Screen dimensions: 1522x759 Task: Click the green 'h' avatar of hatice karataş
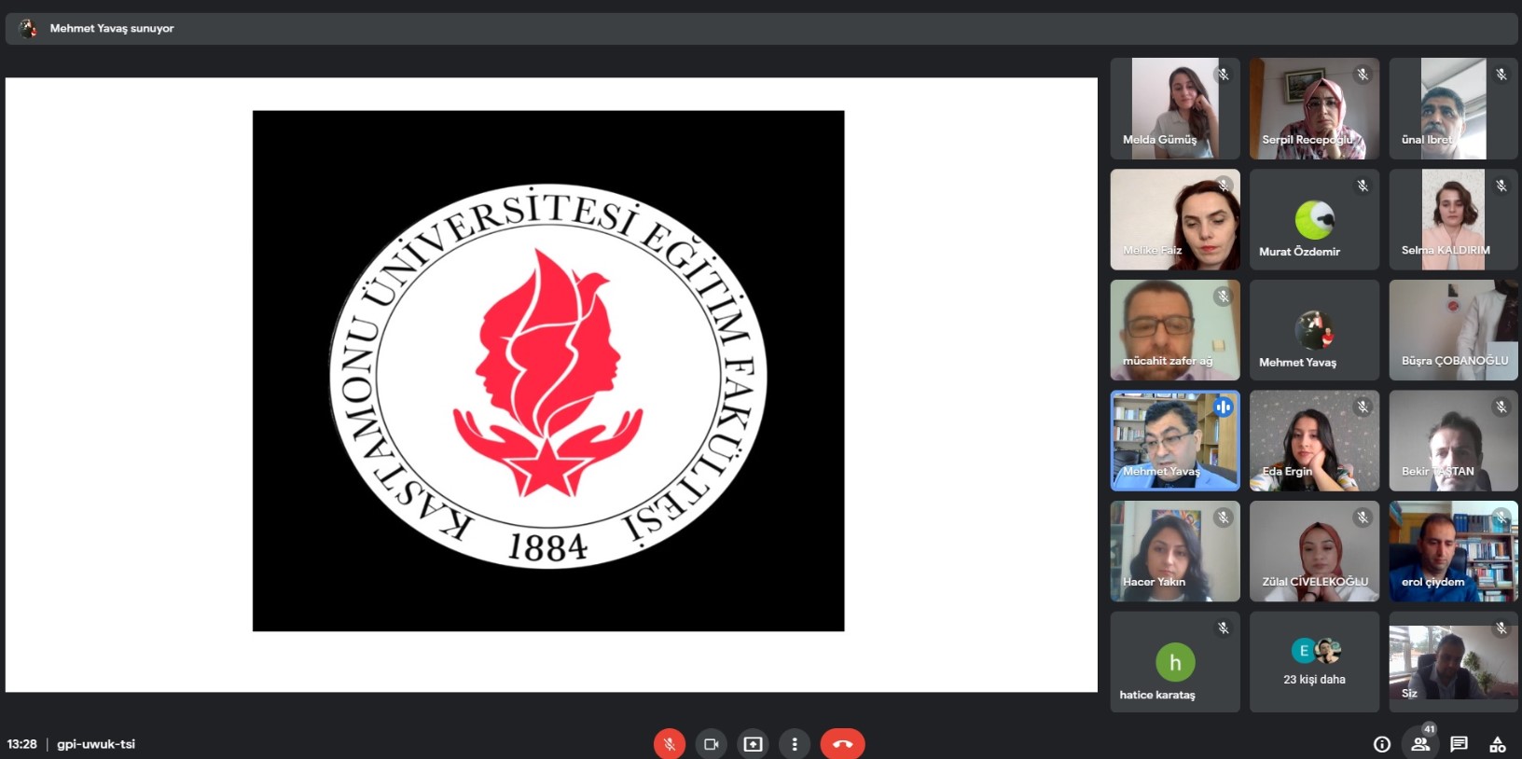tap(1175, 662)
